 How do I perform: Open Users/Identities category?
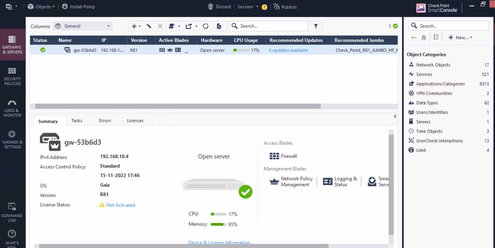click(x=449, y=112)
